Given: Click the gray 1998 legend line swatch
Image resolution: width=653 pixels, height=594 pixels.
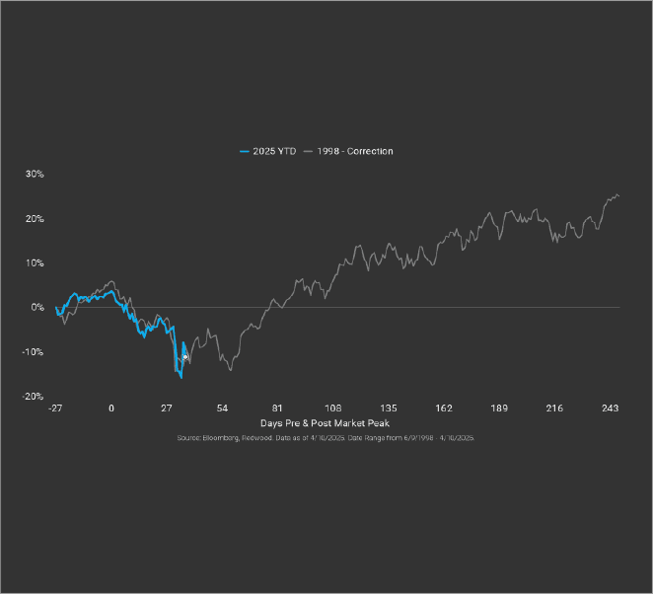Looking at the screenshot, I should pyautogui.click(x=309, y=151).
